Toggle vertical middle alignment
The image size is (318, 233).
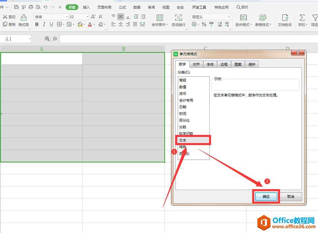pyautogui.click(x=121, y=17)
